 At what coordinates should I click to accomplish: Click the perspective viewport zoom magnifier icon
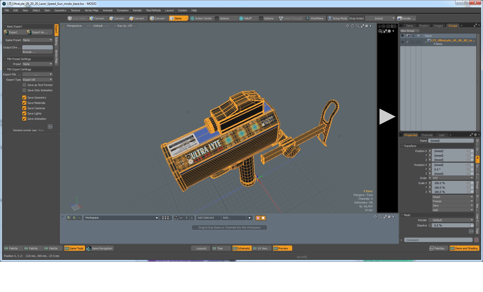click(358, 26)
